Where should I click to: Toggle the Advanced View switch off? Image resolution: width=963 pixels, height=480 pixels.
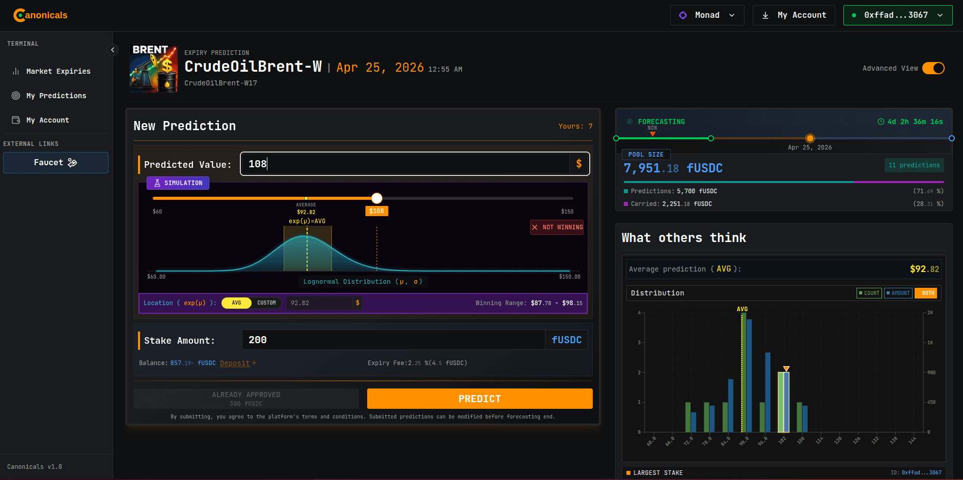point(933,68)
